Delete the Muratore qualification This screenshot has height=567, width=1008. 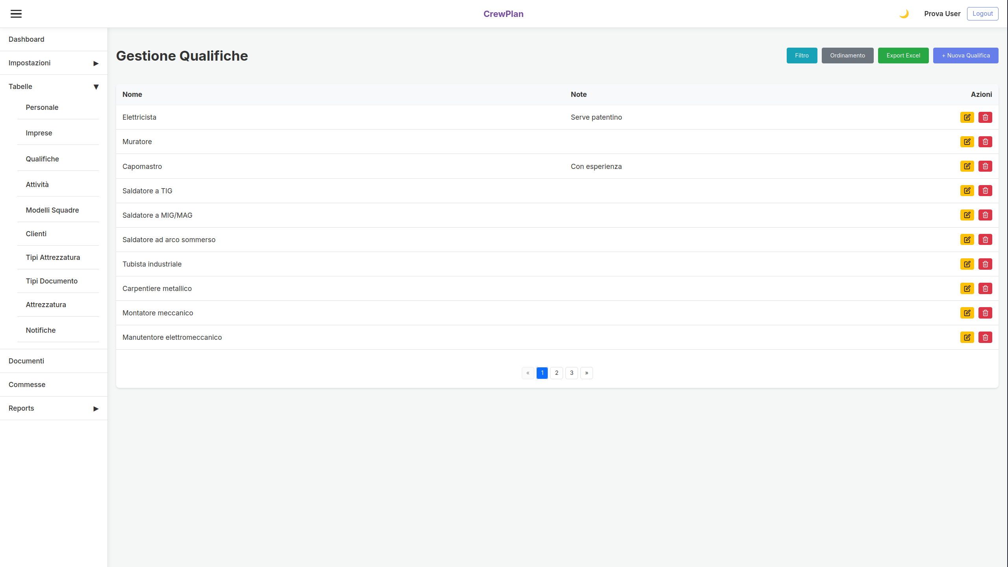pos(985,142)
